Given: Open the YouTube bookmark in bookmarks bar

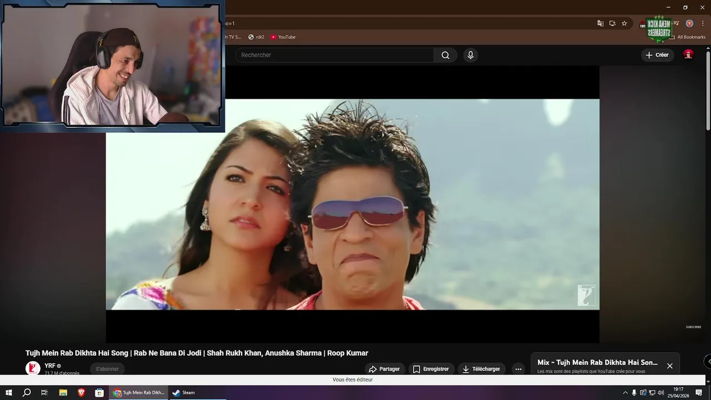Looking at the screenshot, I should tap(283, 37).
